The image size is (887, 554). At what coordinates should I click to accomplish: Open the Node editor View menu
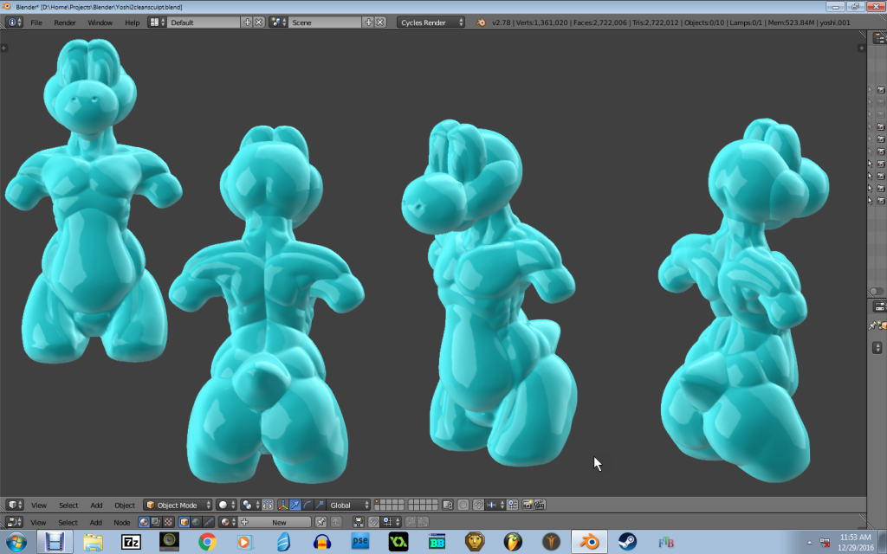point(38,522)
